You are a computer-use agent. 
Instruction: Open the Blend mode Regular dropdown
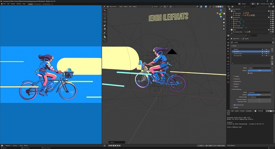click(259, 68)
